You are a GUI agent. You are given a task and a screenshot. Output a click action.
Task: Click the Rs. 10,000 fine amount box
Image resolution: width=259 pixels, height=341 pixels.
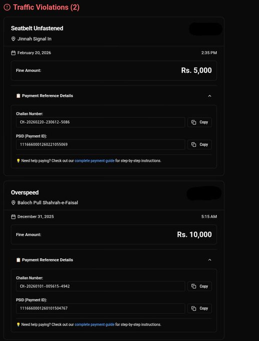[x=114, y=235]
